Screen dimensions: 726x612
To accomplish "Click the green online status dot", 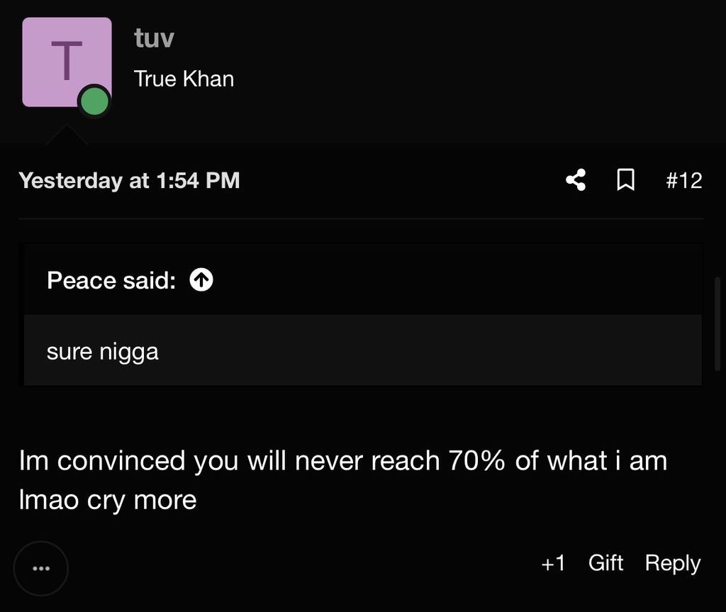I will point(94,101).
